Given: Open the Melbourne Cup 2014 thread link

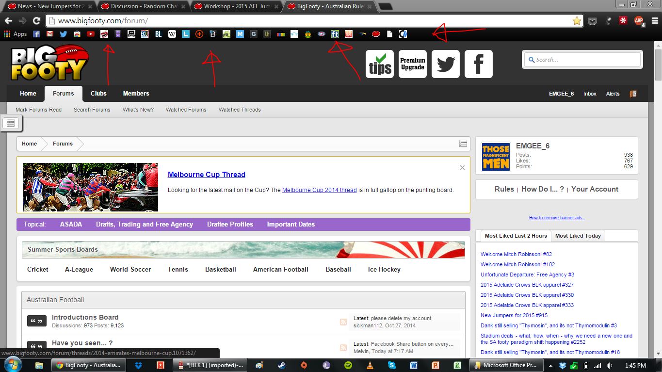Looking at the screenshot, I should (319, 190).
